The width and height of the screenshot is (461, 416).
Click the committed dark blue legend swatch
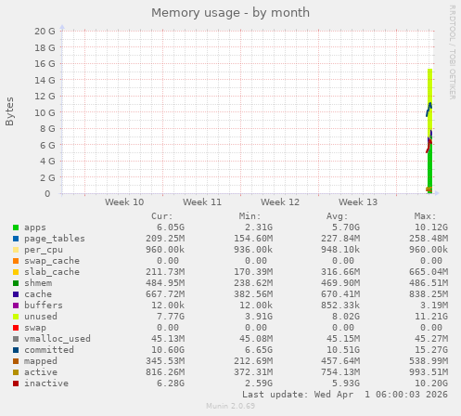point(16,350)
